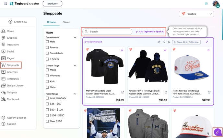Viewport: 223px width, 138px height.
Task: Check the $25 - $50 price filter
Action: [47, 104]
